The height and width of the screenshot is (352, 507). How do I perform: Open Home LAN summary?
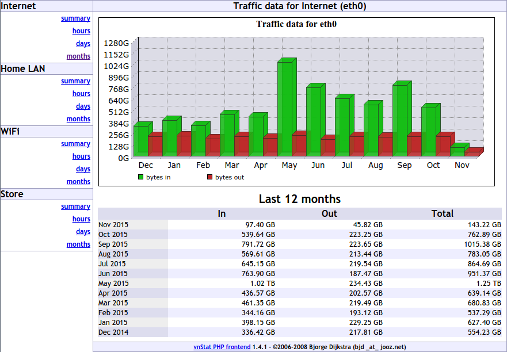point(75,81)
